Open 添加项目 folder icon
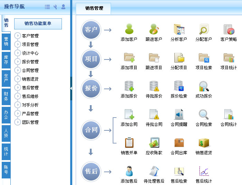The image size is (242, 185). [129, 57]
